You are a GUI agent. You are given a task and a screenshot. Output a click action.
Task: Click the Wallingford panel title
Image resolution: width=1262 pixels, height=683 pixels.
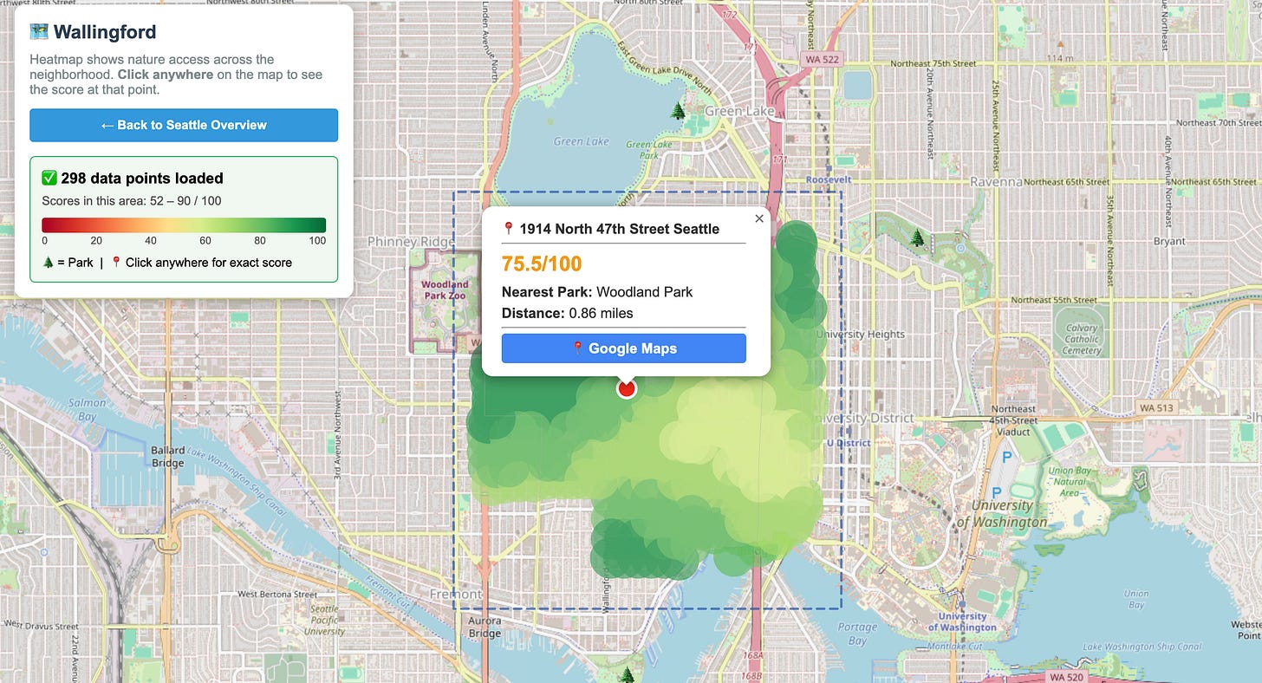[105, 32]
